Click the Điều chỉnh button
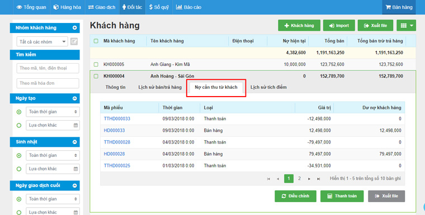Image resolution: width=425 pixels, height=215 pixels. [295, 196]
